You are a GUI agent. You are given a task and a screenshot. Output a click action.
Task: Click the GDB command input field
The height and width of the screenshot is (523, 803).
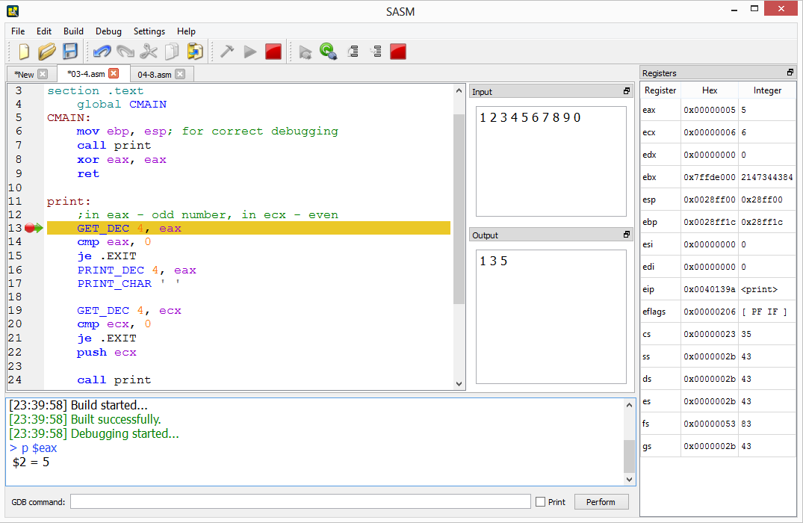300,502
